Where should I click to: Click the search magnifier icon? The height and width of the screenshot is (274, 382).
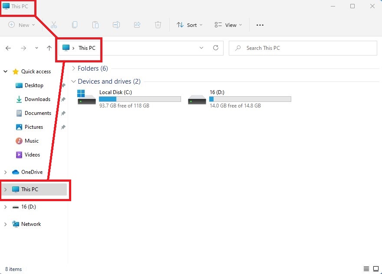coord(238,48)
